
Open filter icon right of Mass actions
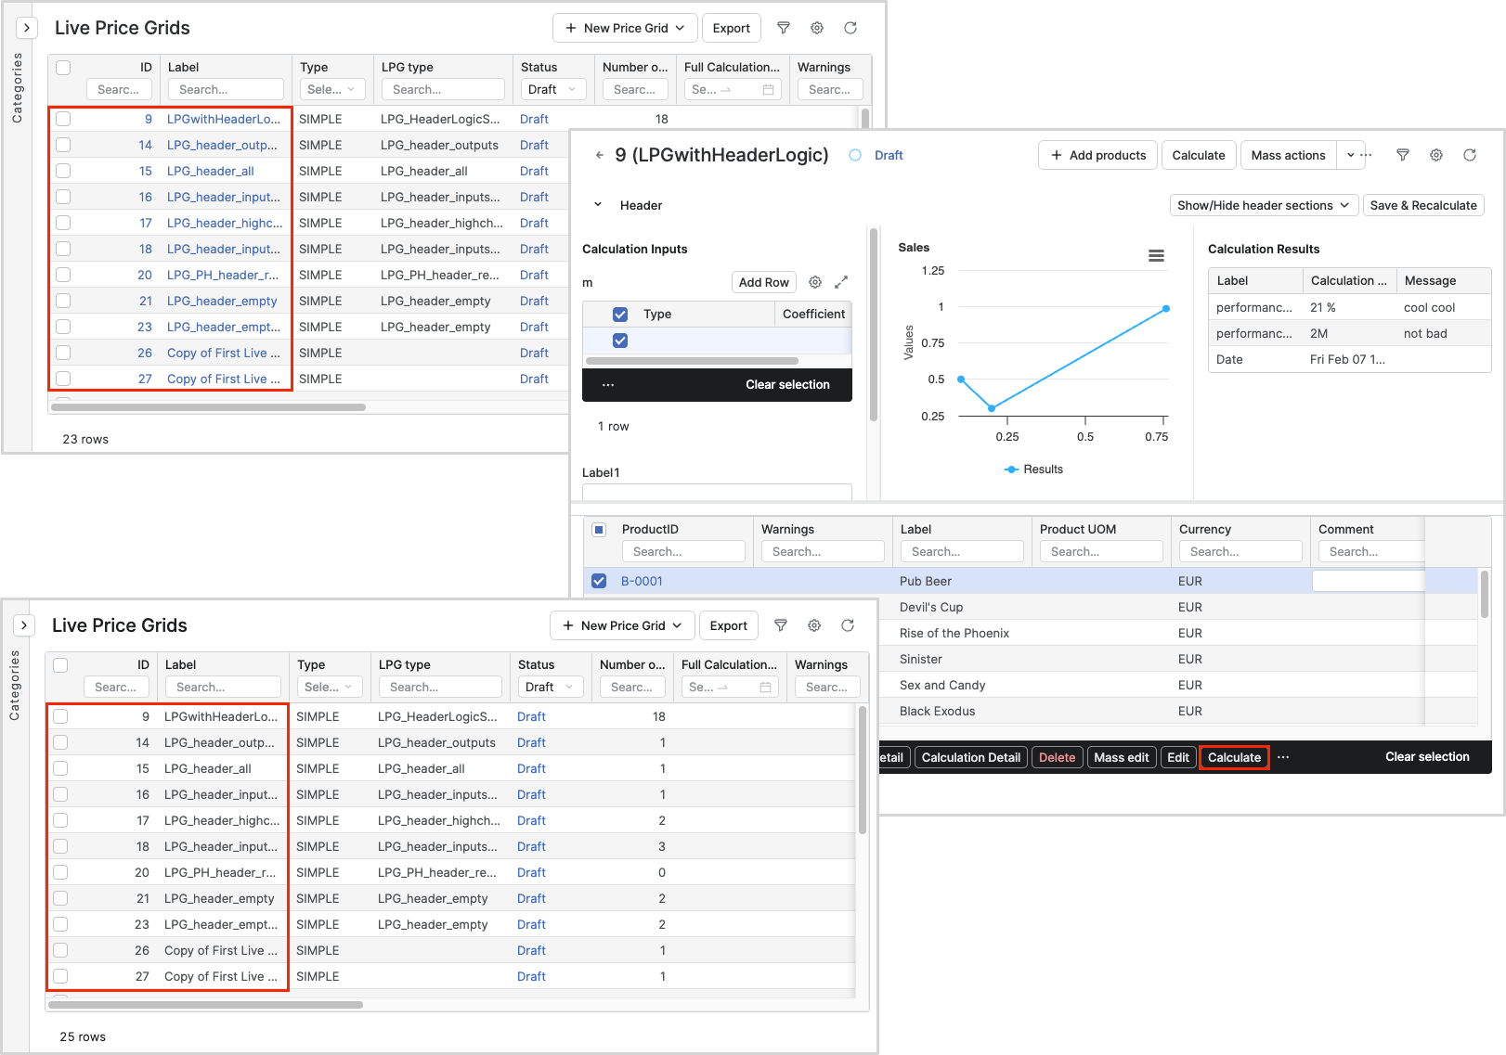(x=1403, y=155)
